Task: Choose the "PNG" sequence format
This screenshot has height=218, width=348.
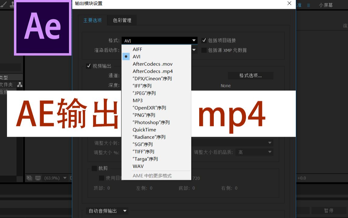Action: (x=156, y=115)
